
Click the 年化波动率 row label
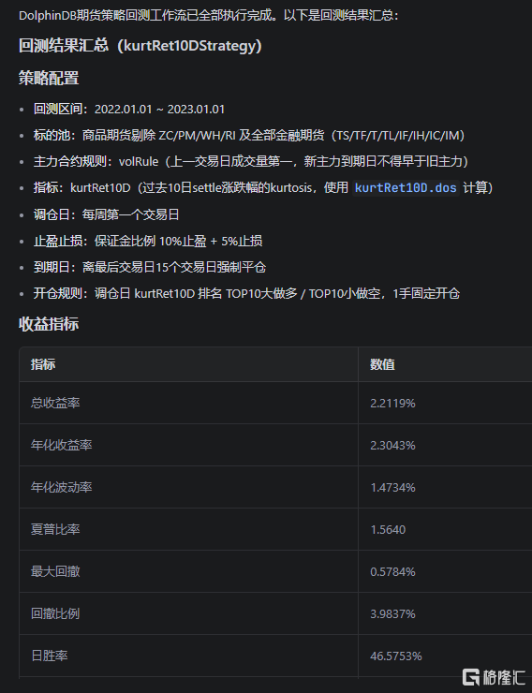pyautogui.click(x=62, y=487)
